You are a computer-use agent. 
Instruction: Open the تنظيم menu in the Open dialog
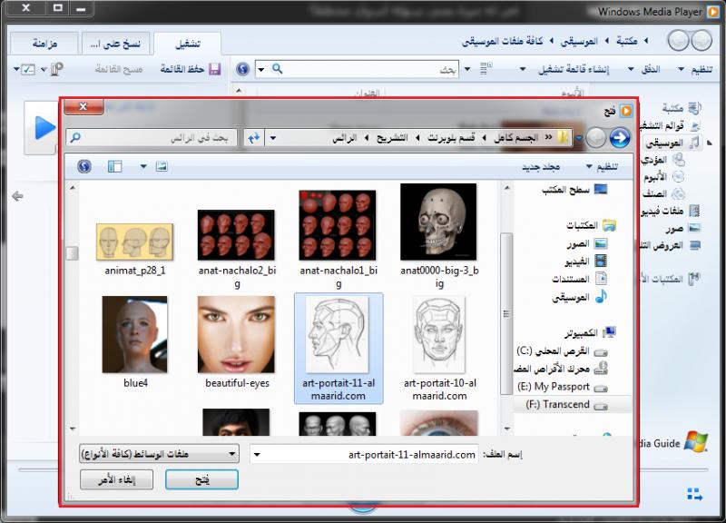[603, 166]
